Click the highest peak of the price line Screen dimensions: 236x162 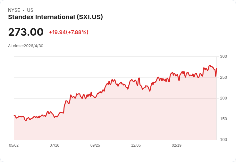[x=210, y=65]
